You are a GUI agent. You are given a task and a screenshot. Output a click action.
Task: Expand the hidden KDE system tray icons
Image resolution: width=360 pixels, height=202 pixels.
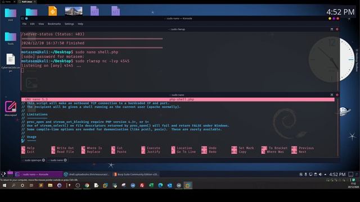(x=325, y=175)
